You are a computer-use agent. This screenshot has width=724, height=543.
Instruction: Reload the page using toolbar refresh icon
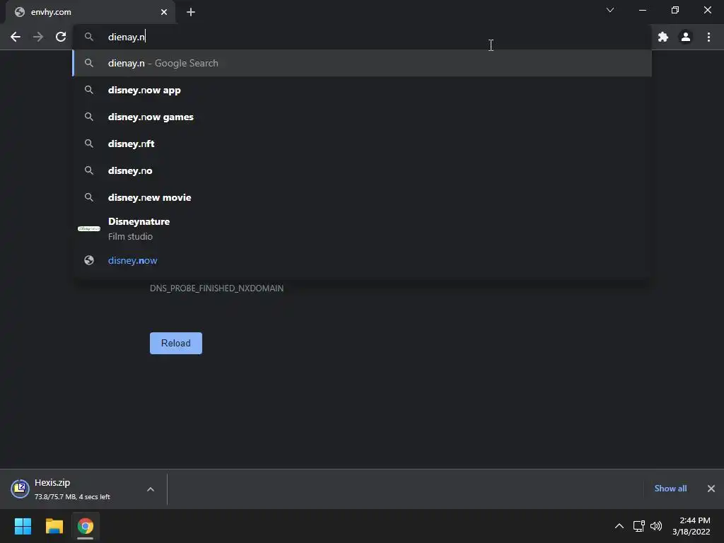pyautogui.click(x=61, y=37)
